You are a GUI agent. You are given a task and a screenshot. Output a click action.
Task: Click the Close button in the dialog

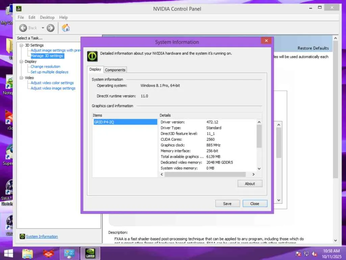(x=255, y=203)
